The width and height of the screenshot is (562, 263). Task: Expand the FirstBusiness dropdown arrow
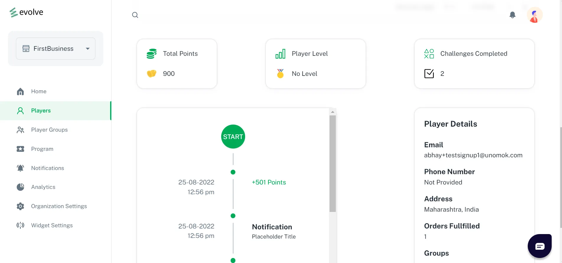click(x=88, y=49)
